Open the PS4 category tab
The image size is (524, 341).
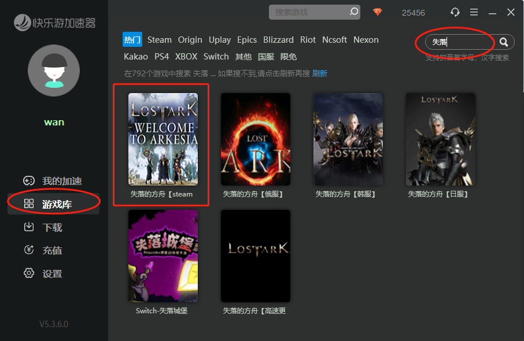[x=161, y=57]
